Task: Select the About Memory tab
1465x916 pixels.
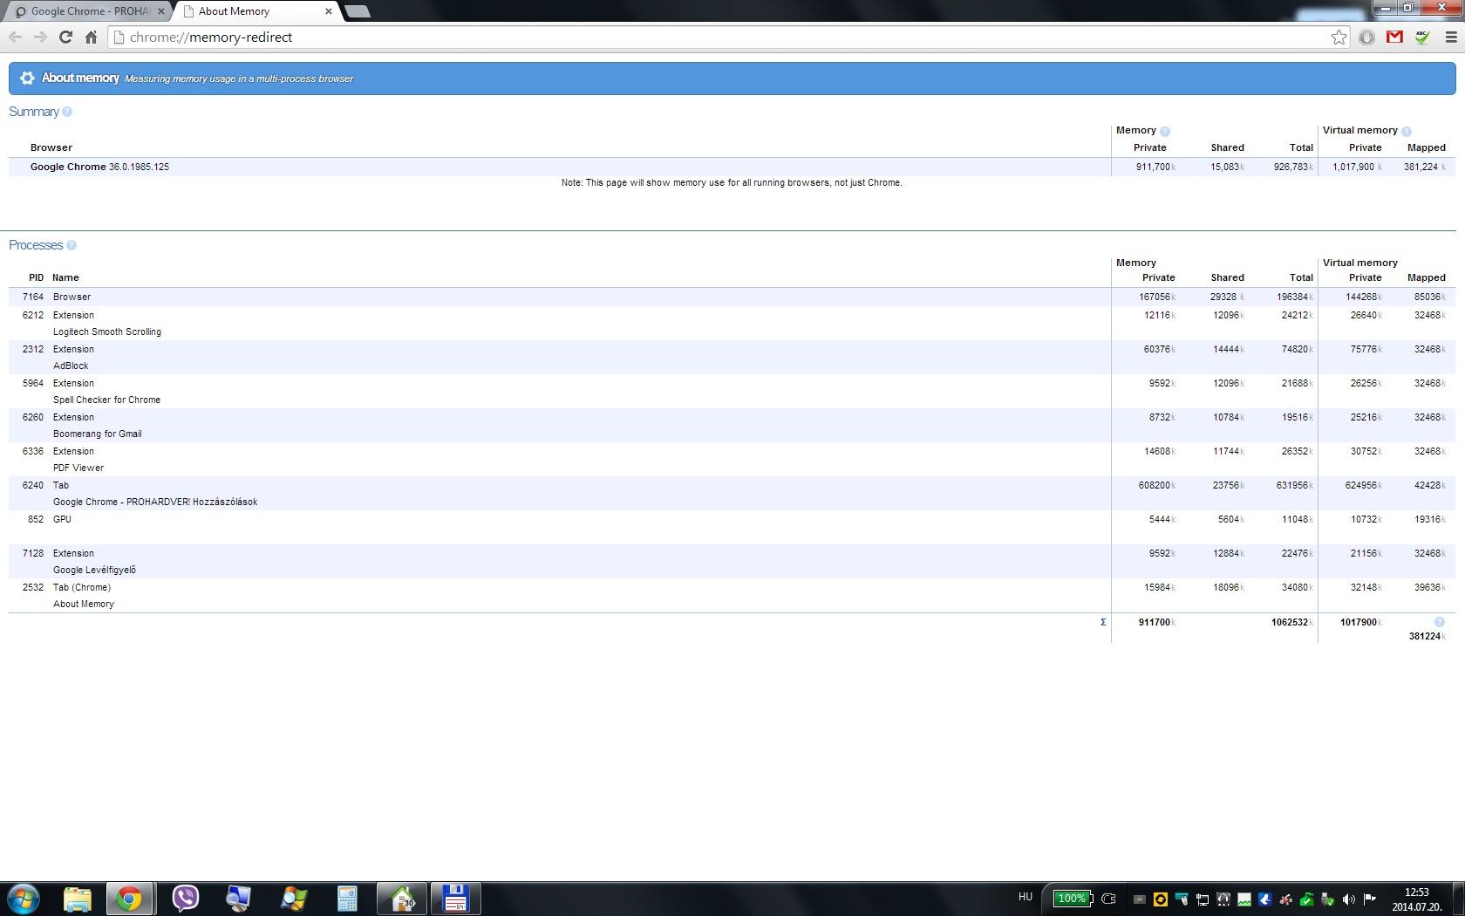Action: coord(253,11)
